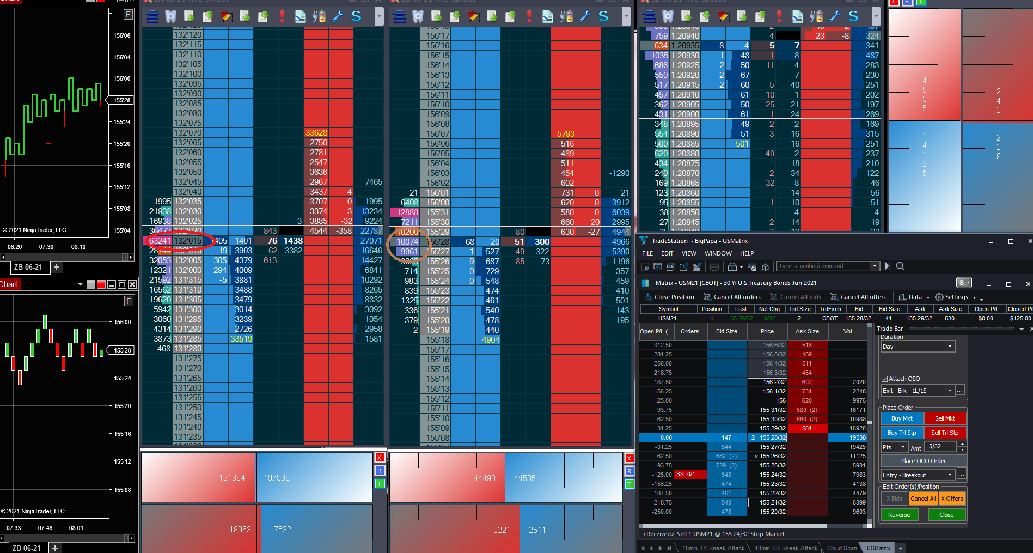Click the eraser page icon in the 1.209 DOM toolbar
Image resolution: width=1033 pixels, height=553 pixels.
tap(797, 17)
